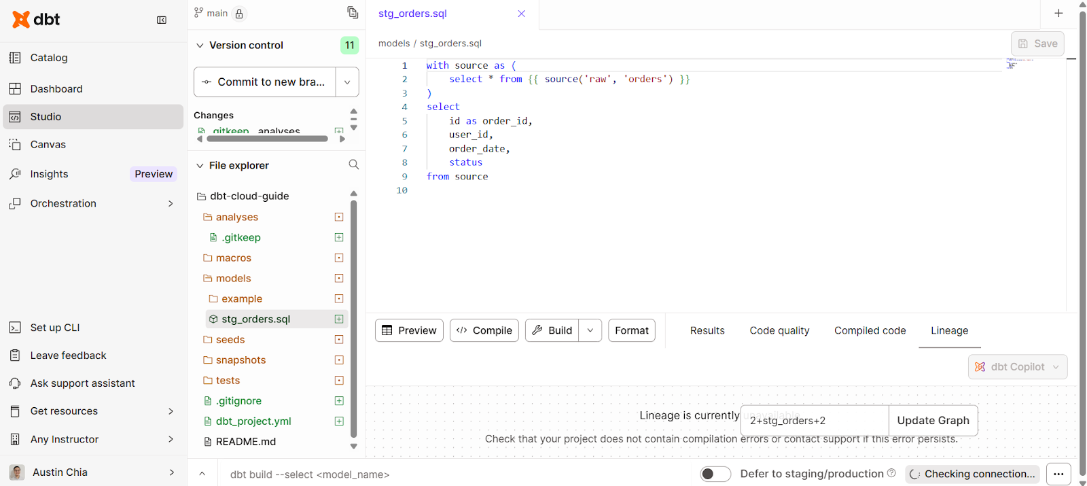Open Austin Chia user profile menu
Image resolution: width=1087 pixels, height=486 pixels.
[x=93, y=472]
